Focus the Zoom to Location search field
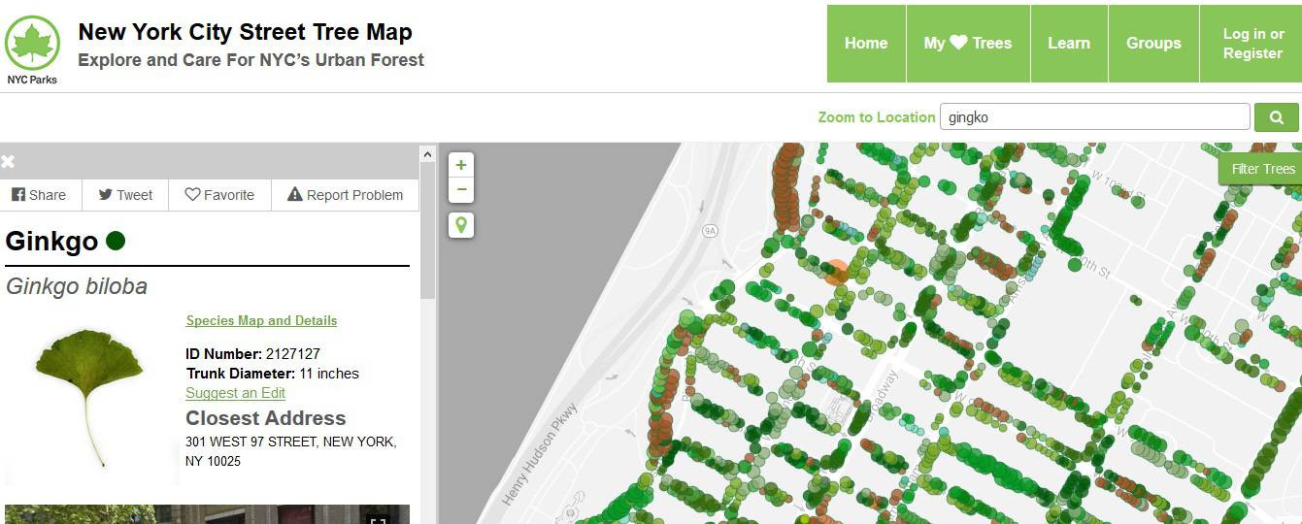Viewport: 1302px width, 524px height. pyautogui.click(x=1095, y=117)
